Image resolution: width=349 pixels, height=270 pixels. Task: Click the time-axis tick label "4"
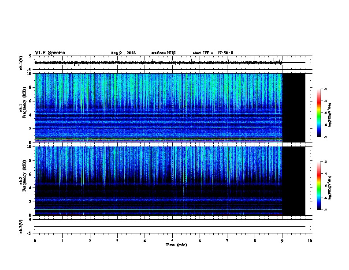pos(145,241)
